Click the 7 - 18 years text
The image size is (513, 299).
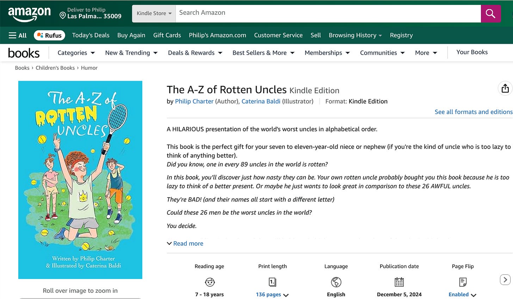[209, 294]
